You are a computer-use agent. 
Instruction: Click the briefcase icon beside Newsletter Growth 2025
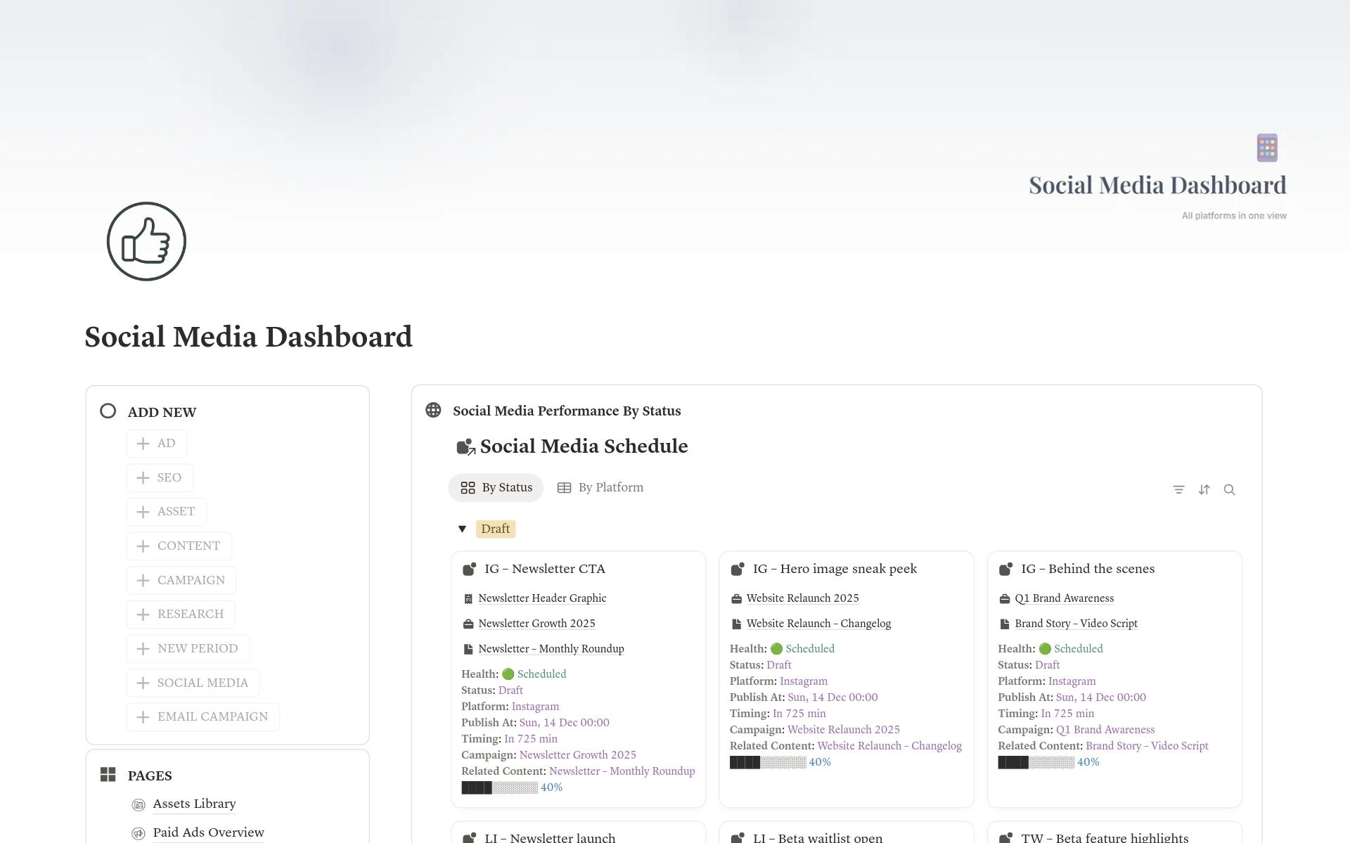coord(468,624)
